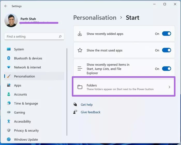This screenshot has height=145, width=181.
Task: Open Accessibility settings category
Action: [x=34, y=121]
